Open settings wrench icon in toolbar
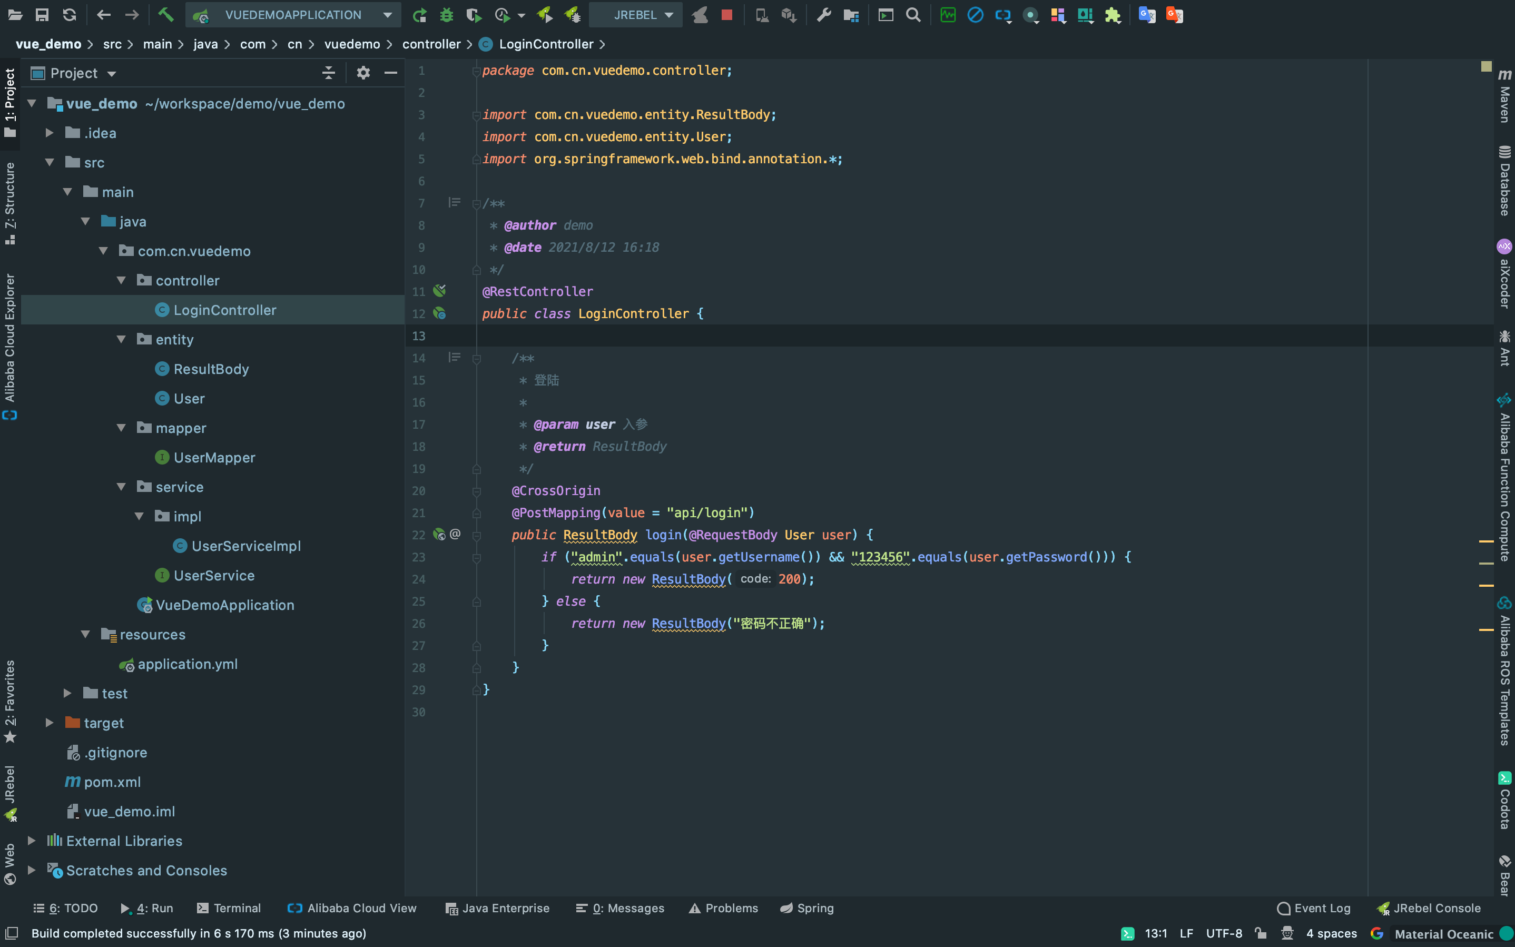The height and width of the screenshot is (947, 1515). point(823,14)
